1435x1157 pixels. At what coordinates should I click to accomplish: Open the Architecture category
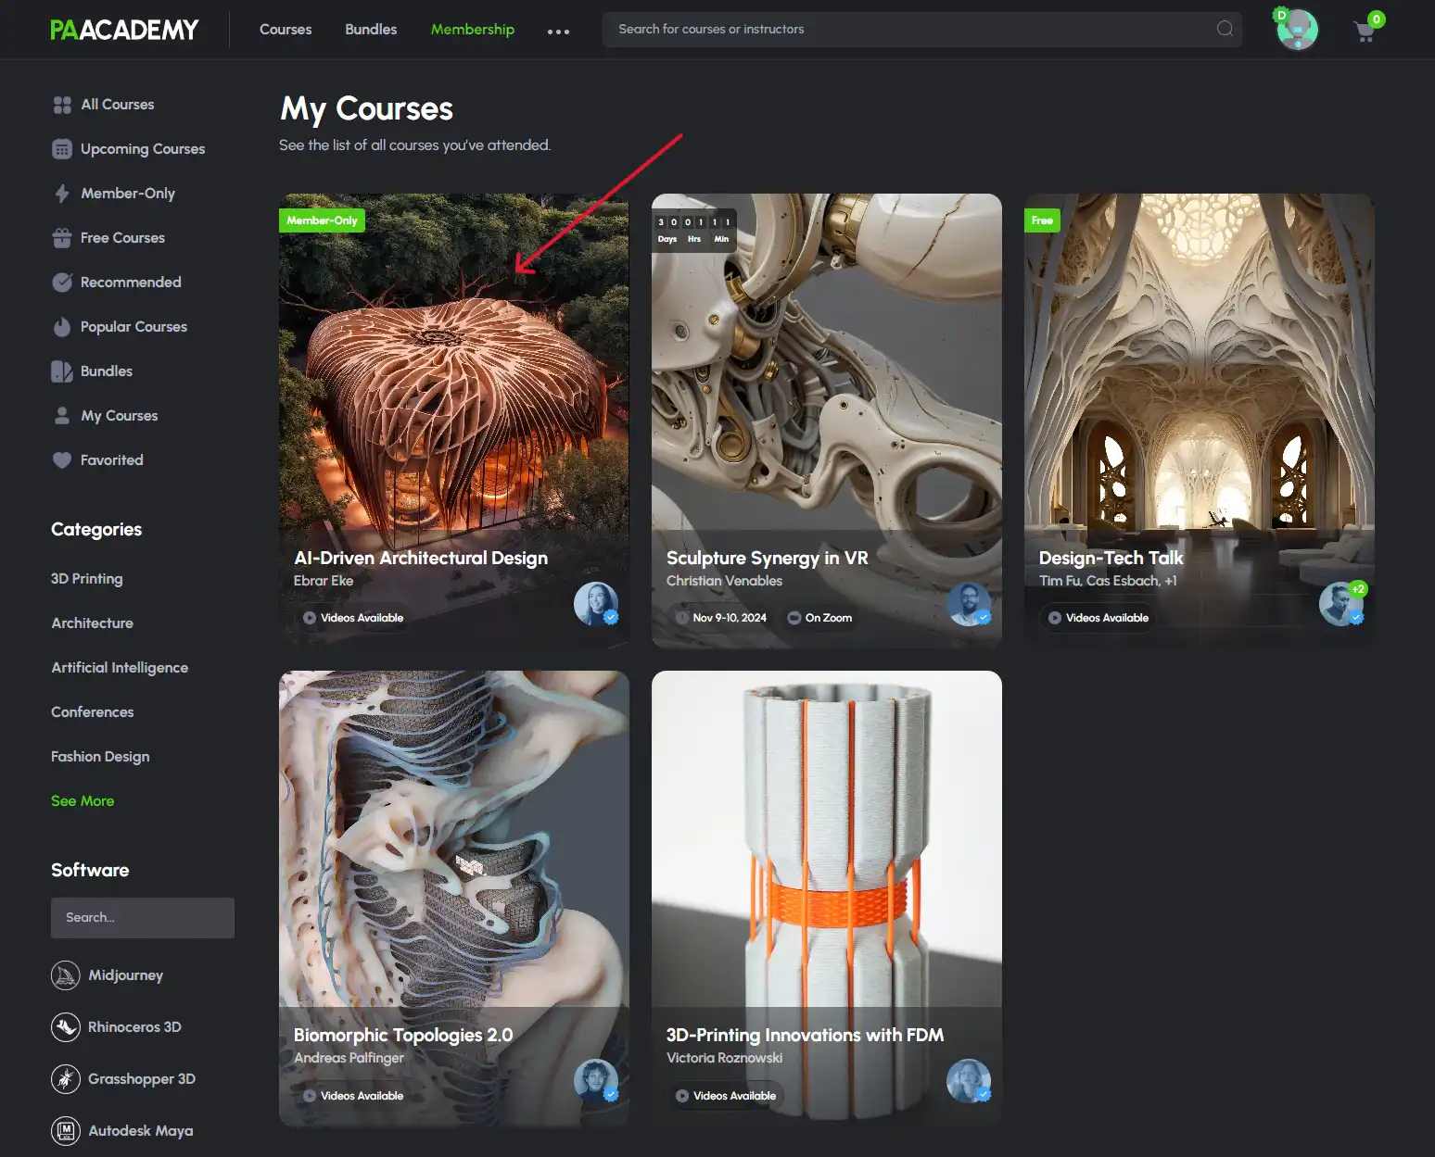(92, 623)
